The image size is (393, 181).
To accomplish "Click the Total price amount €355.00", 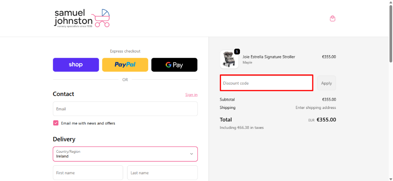I will tap(326, 120).
